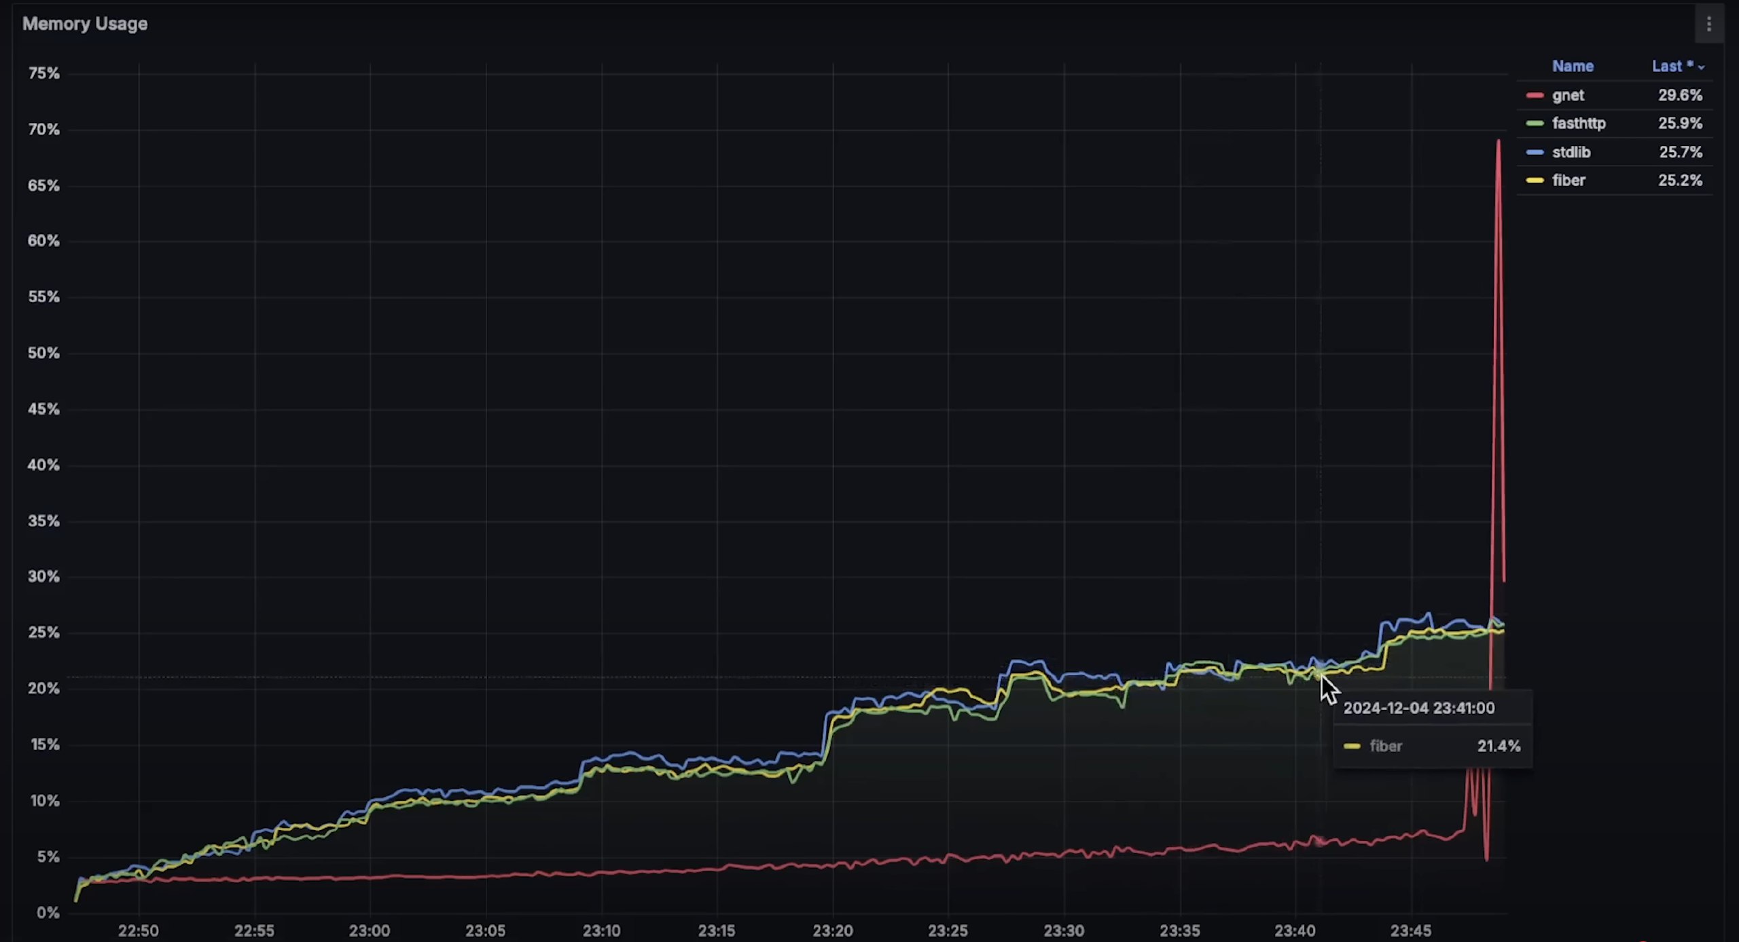Toggle stdlib series via legend label
The height and width of the screenshot is (942, 1739).
(x=1571, y=153)
